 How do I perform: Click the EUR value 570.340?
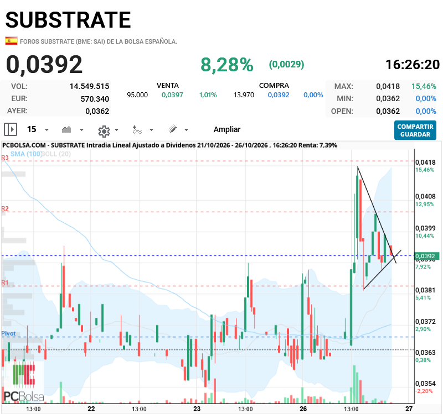click(x=95, y=99)
